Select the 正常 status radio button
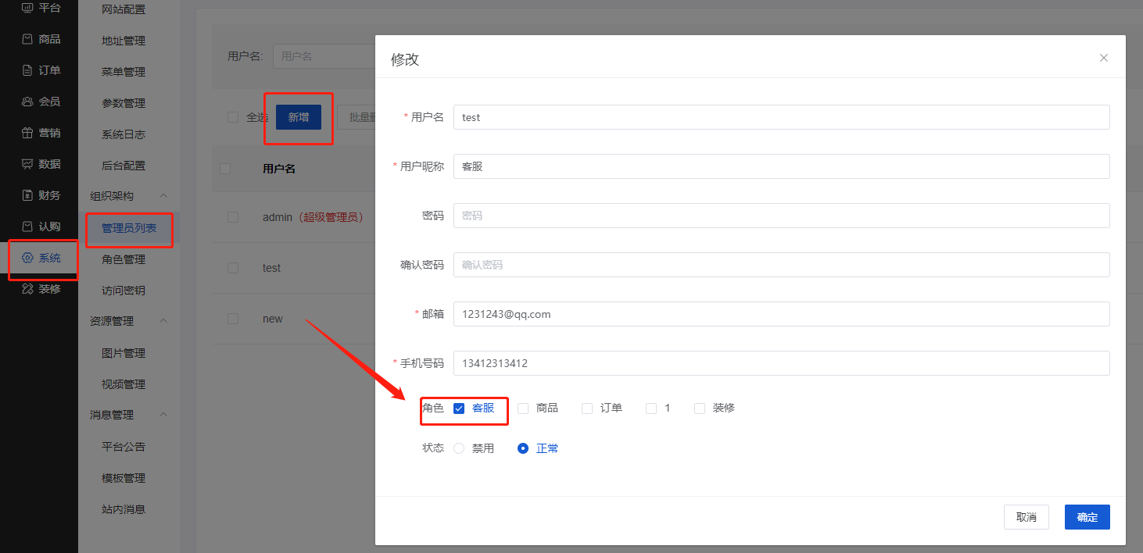This screenshot has height=553, width=1143. [523, 448]
